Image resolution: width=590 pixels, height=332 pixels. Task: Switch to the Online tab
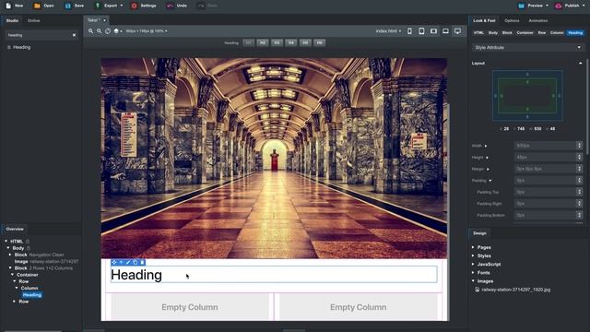[34, 20]
